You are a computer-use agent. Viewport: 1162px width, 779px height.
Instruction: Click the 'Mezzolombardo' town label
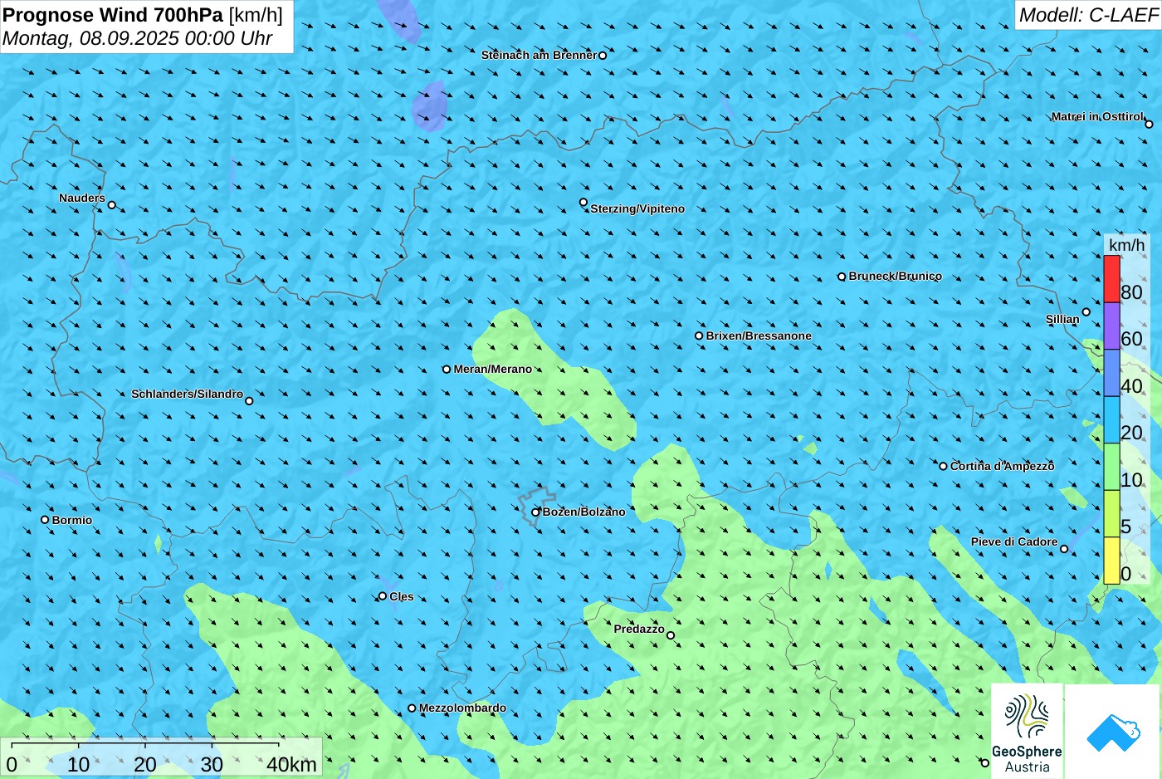tap(462, 708)
